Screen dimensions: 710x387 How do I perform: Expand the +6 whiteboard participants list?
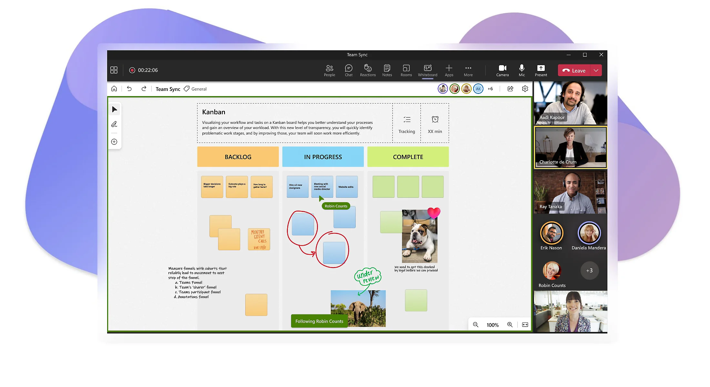491,89
